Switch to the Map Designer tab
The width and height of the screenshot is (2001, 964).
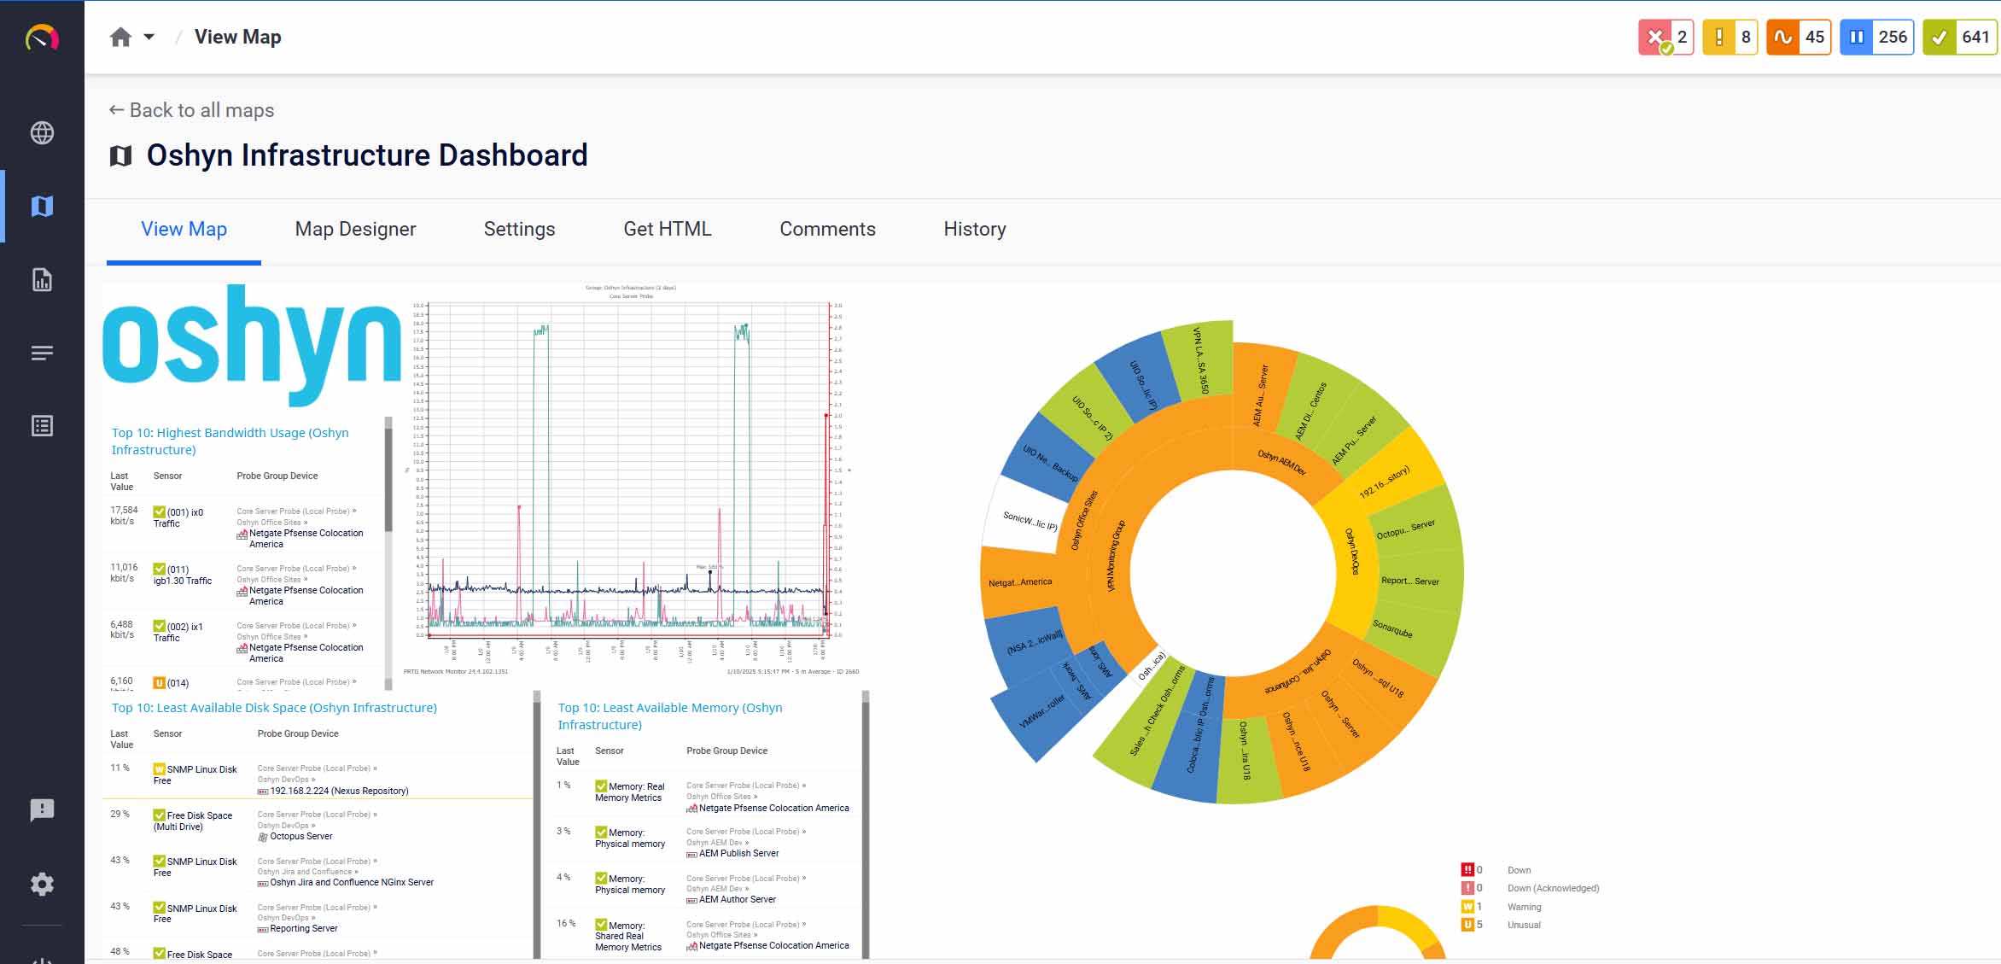coord(355,229)
